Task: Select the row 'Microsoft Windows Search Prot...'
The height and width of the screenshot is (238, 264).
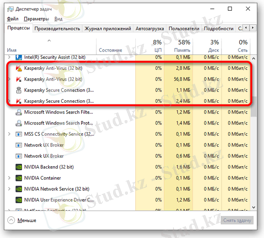Action: [x=127, y=123]
